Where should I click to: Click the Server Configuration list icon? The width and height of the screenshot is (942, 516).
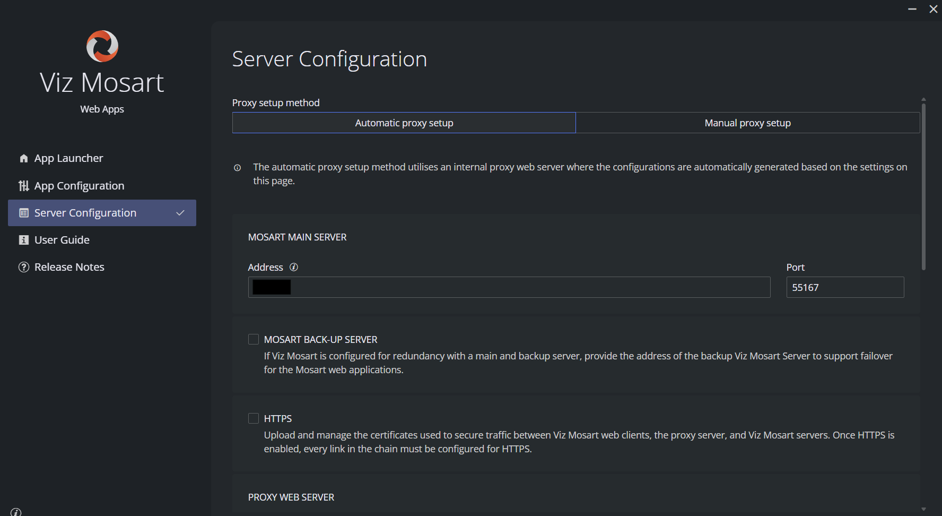coord(24,213)
